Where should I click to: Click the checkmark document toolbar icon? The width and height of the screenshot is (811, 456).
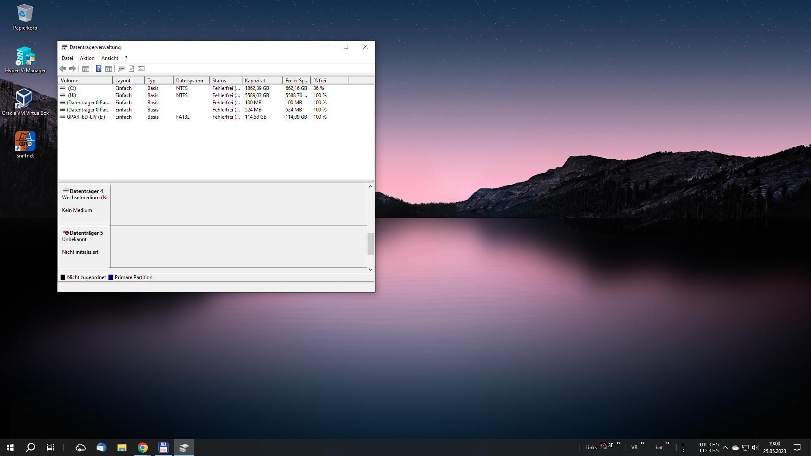pos(131,68)
